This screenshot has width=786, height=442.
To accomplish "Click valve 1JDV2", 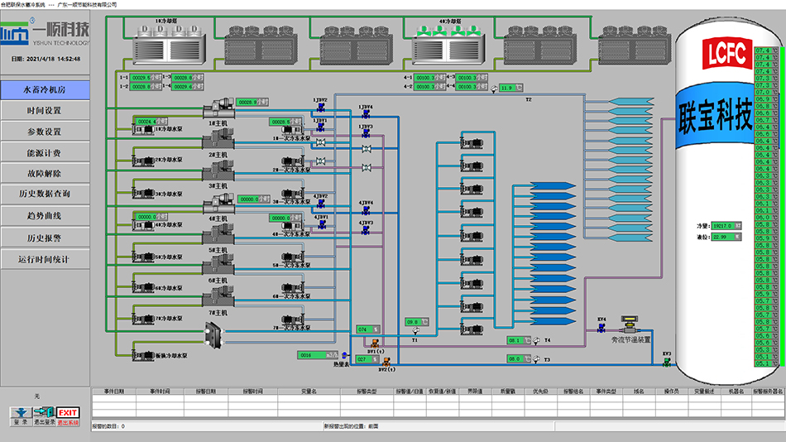I will click(x=321, y=108).
